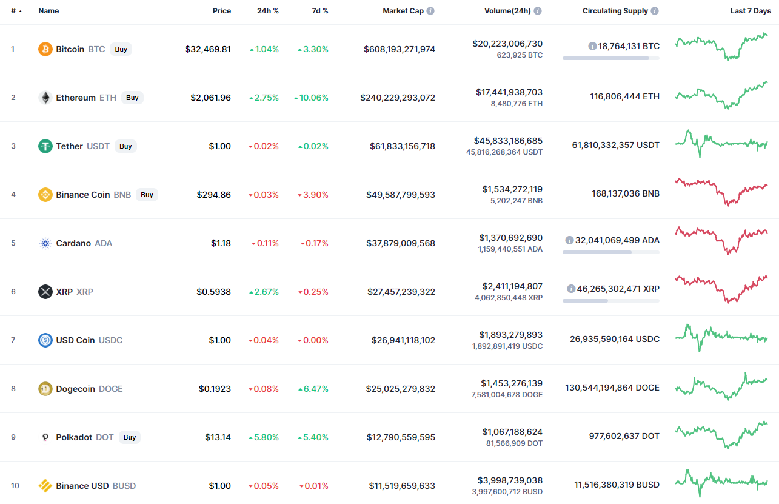Open Bitcoin 7-day sparkline chart

tap(721, 47)
